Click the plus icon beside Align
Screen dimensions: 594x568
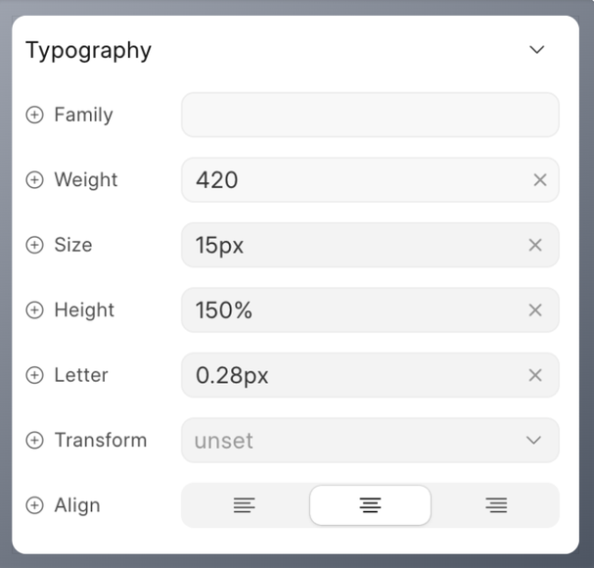(x=34, y=505)
